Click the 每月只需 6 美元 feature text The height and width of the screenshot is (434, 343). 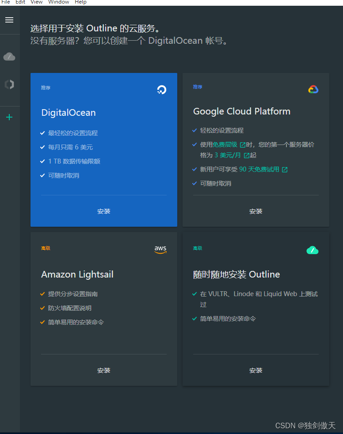70,147
